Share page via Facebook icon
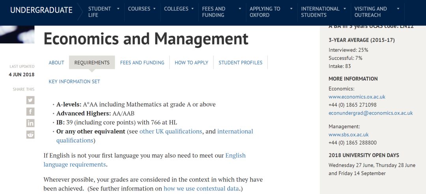The height and width of the screenshot is (194, 426). point(30,112)
